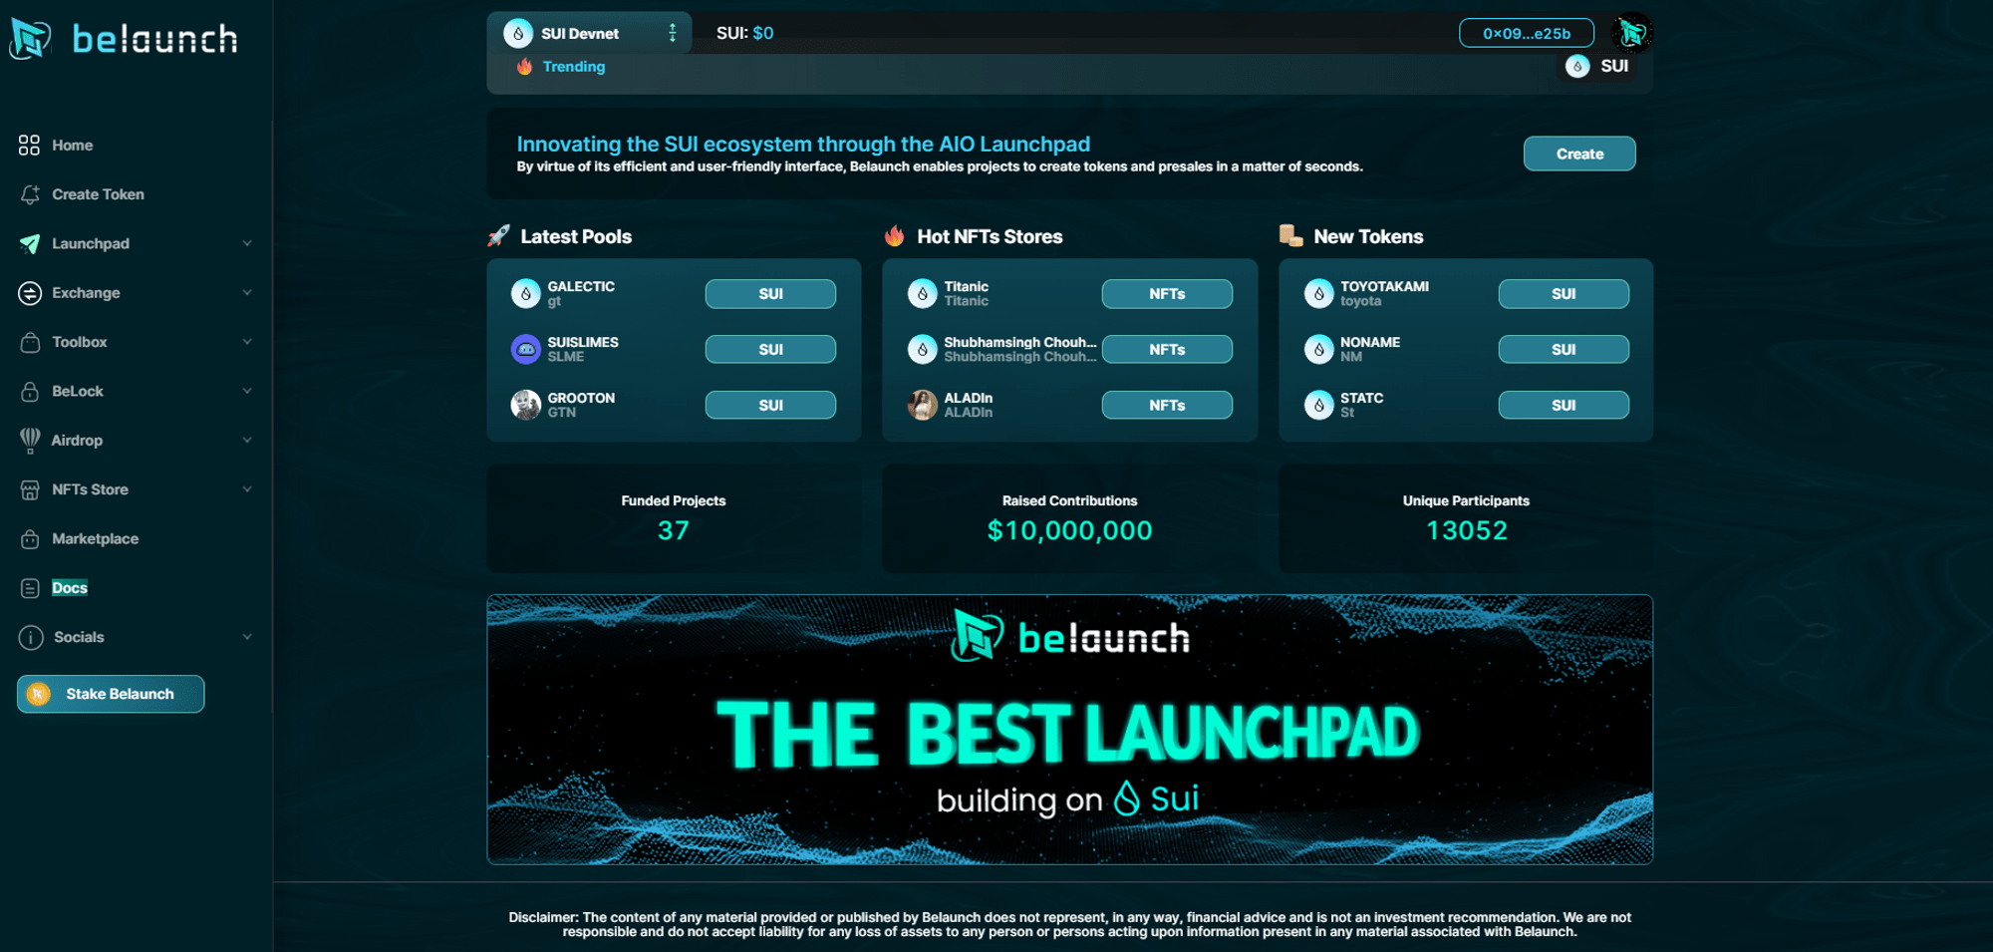The height and width of the screenshot is (952, 1993).
Task: Click SUI button for NONAME token
Action: 1564,349
